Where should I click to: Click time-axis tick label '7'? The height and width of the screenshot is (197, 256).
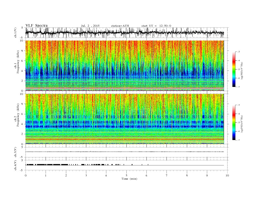tap(167, 176)
